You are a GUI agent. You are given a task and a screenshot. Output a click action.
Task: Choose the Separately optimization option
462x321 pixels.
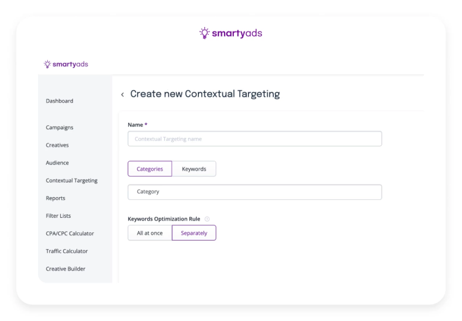(194, 233)
